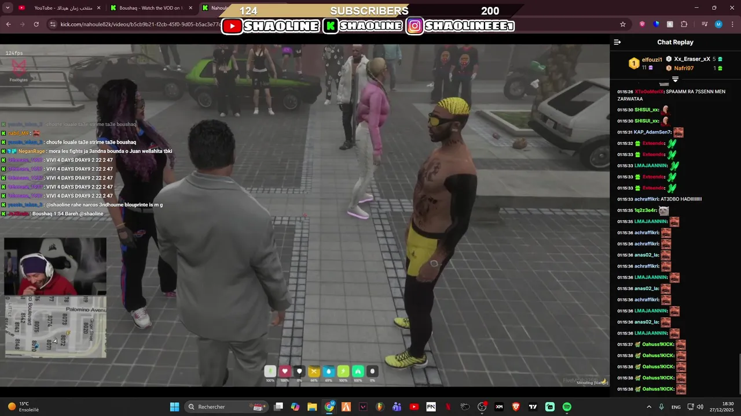Open elfouzi1's profile in leaderboard
The image size is (741, 416).
tap(652, 60)
